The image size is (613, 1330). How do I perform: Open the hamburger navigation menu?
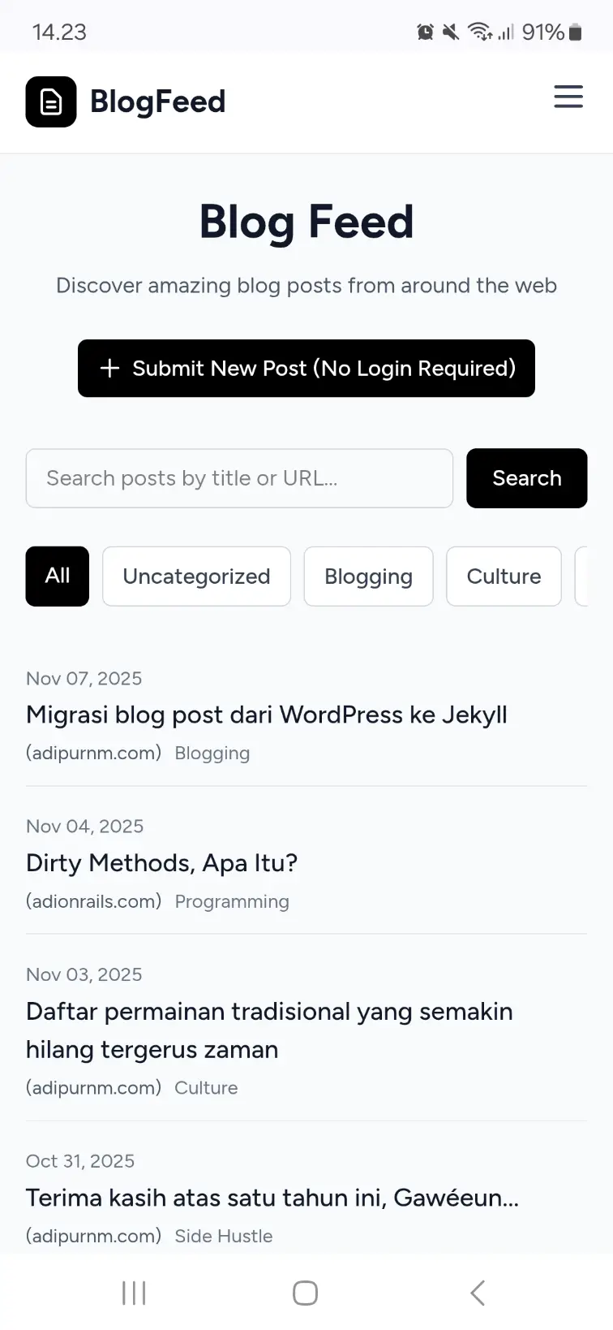click(x=568, y=97)
